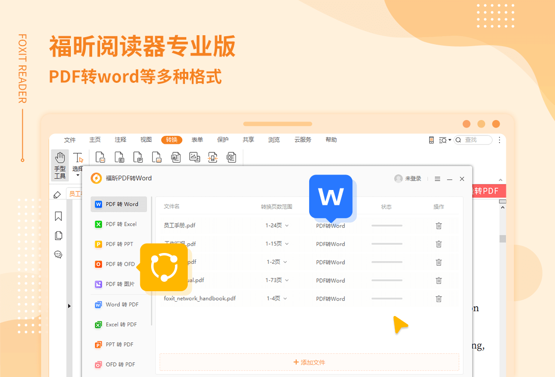Expand the 1-4页 page range dropdown
Image resolution: width=555 pixels, height=377 pixels.
285,299
